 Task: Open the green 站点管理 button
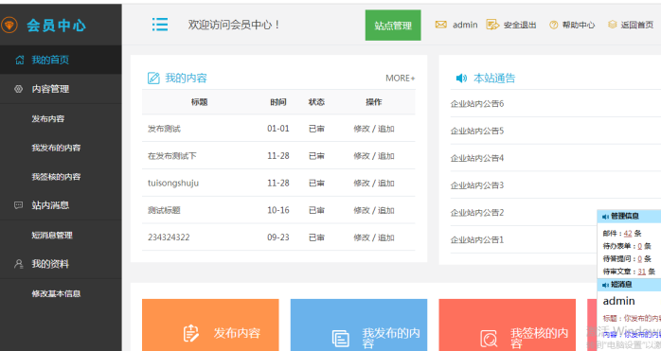coord(393,26)
